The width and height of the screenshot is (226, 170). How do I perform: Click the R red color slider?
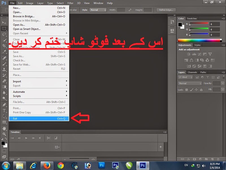click(199, 23)
